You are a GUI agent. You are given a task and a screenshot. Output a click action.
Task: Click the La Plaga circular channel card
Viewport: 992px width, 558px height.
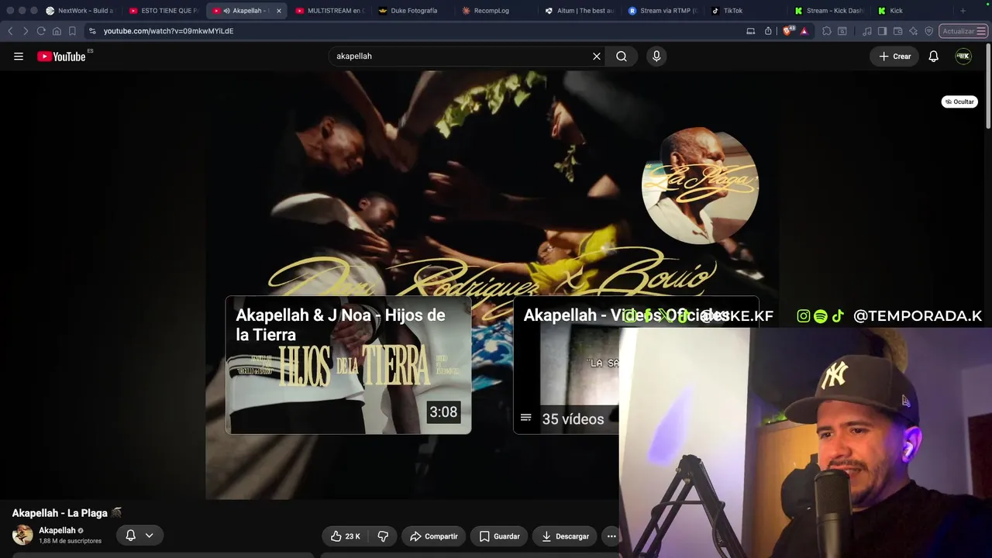coord(700,186)
